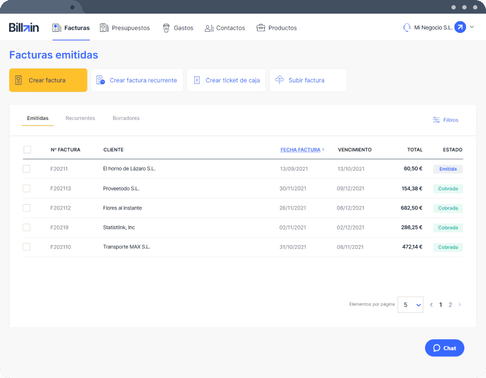Click the Gastos cup icon

[166, 28]
